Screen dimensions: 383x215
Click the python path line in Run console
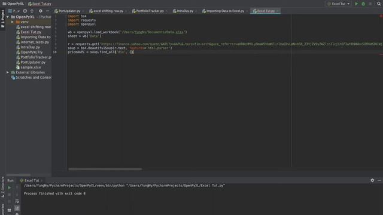(124, 186)
